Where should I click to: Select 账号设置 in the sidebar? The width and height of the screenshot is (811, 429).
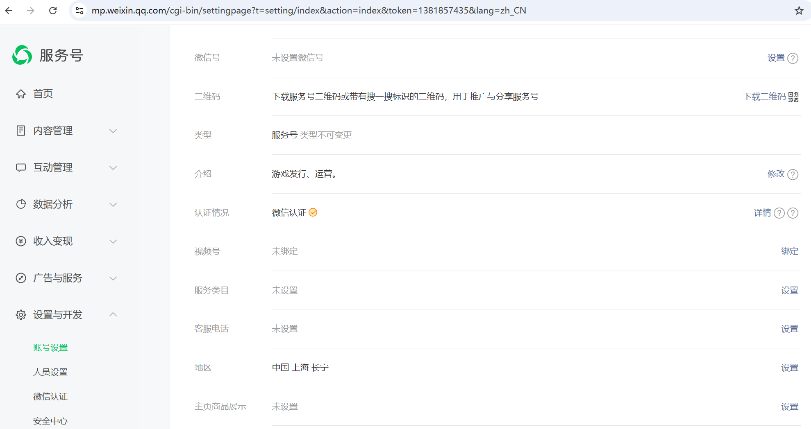50,348
